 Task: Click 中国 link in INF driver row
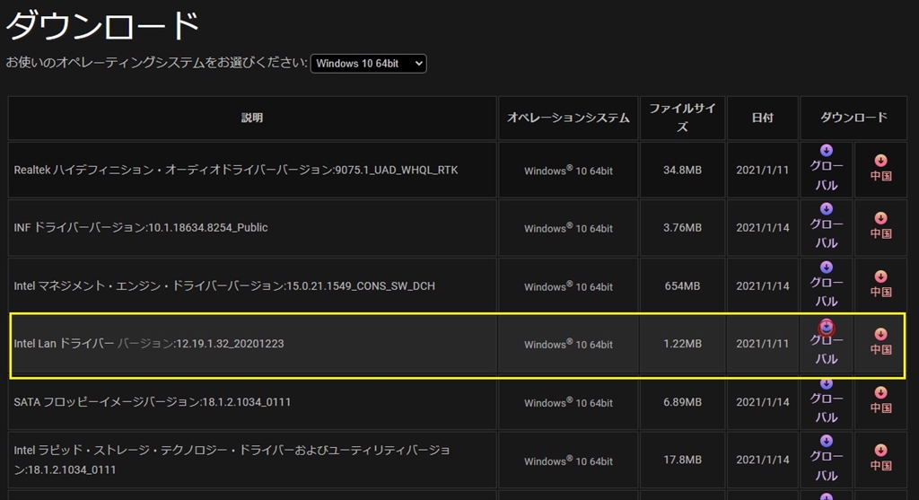pyautogui.click(x=881, y=233)
